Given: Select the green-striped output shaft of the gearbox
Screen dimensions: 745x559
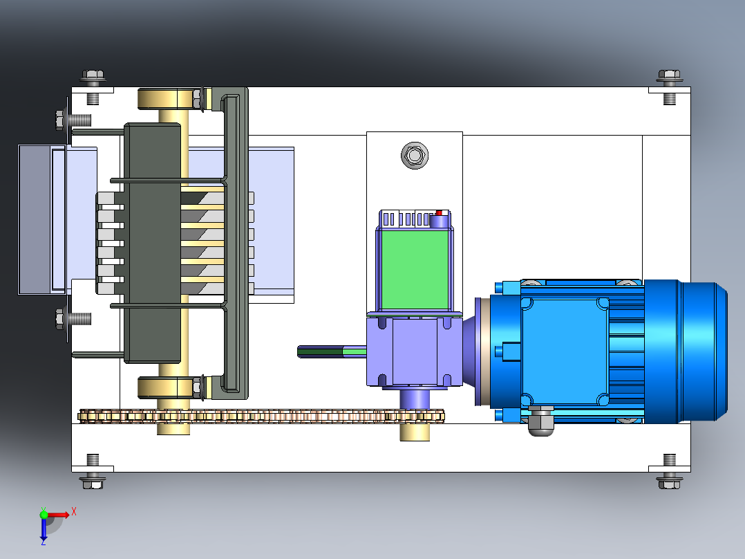Looking at the screenshot, I should pyautogui.click(x=332, y=352).
